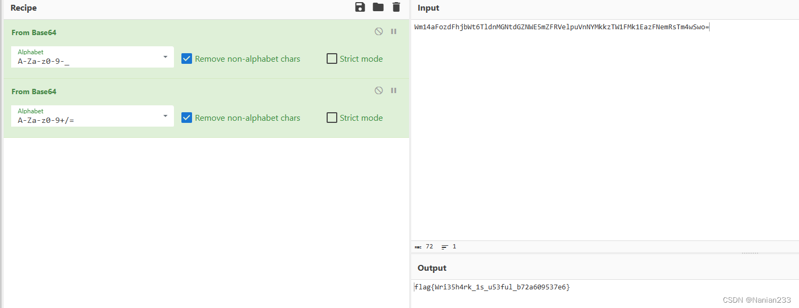
Task: Enable Strict mode in second From Base64
Action: [332, 118]
